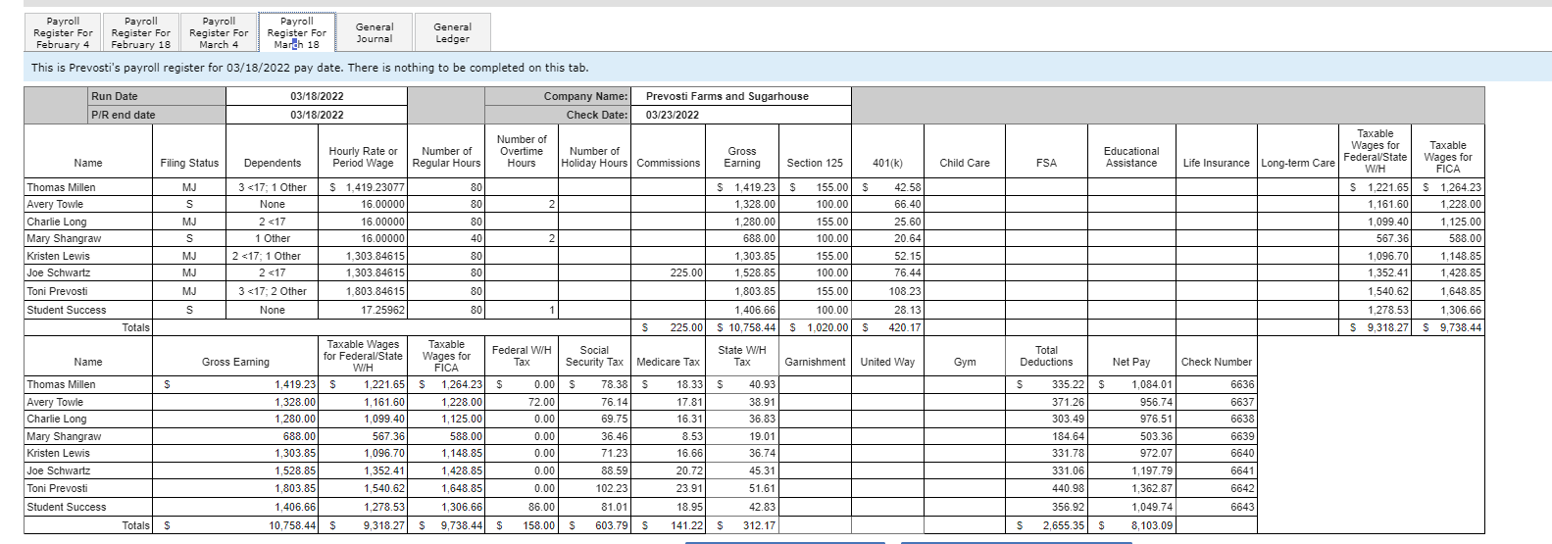The image size is (1552, 544).
Task: Click the Garnishment column header
Action: (815, 362)
